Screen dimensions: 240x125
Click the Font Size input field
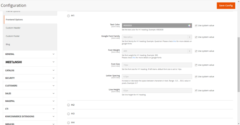click(x=157, y=65)
